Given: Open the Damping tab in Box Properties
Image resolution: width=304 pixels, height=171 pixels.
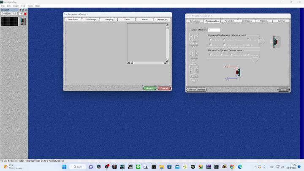Looking at the screenshot, I should pyautogui.click(x=109, y=19).
